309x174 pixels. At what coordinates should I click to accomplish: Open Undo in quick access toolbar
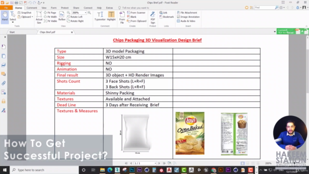(x=30, y=2)
